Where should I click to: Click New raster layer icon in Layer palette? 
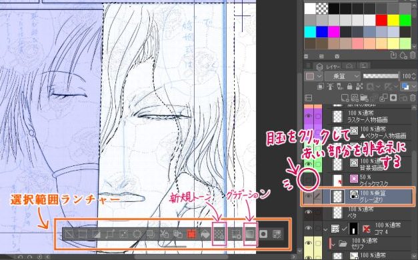(x=345, y=98)
